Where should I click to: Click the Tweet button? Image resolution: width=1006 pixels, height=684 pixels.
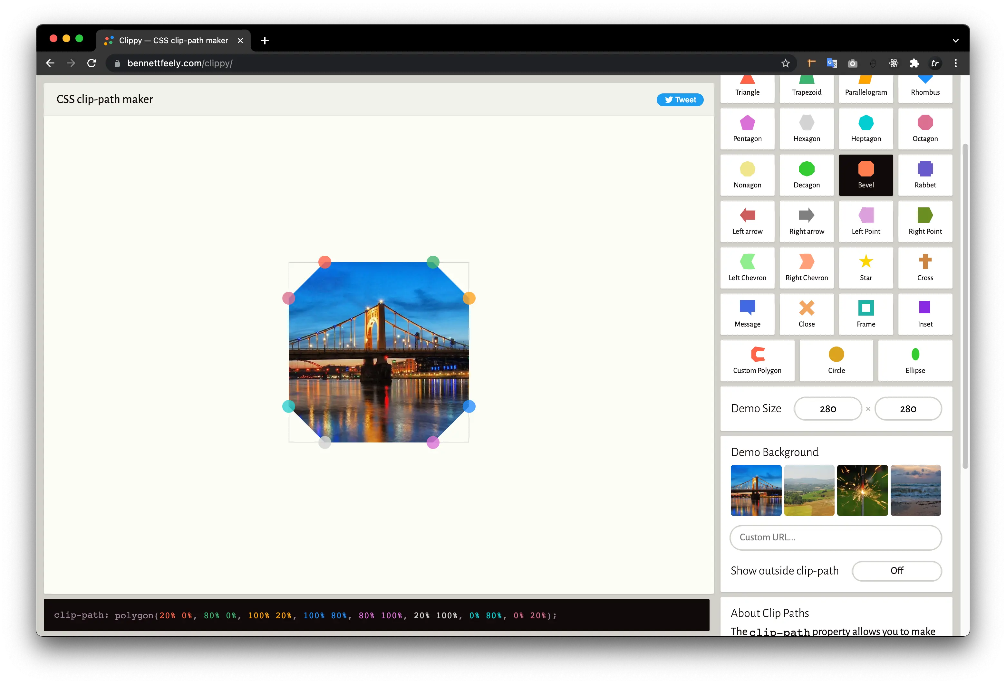[680, 100]
